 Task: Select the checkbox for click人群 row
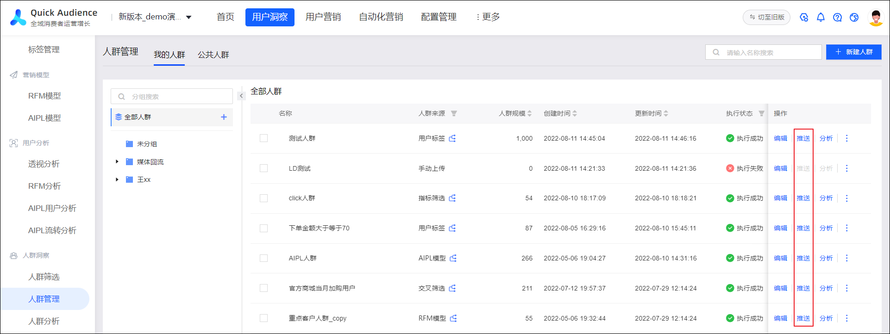tap(264, 198)
